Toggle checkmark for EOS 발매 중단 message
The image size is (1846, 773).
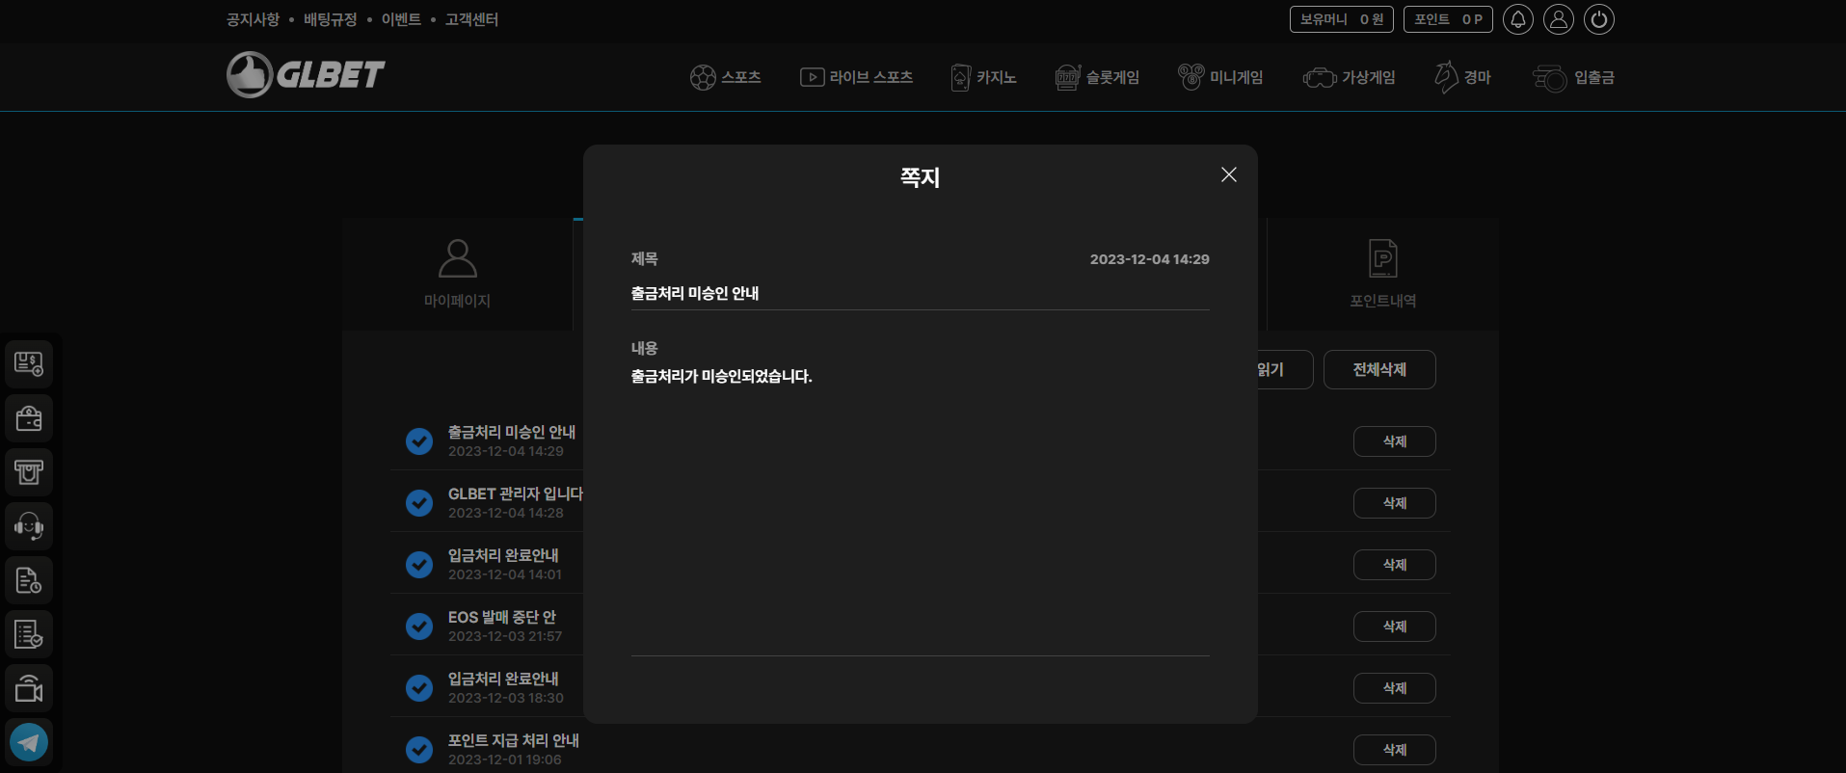coord(419,626)
